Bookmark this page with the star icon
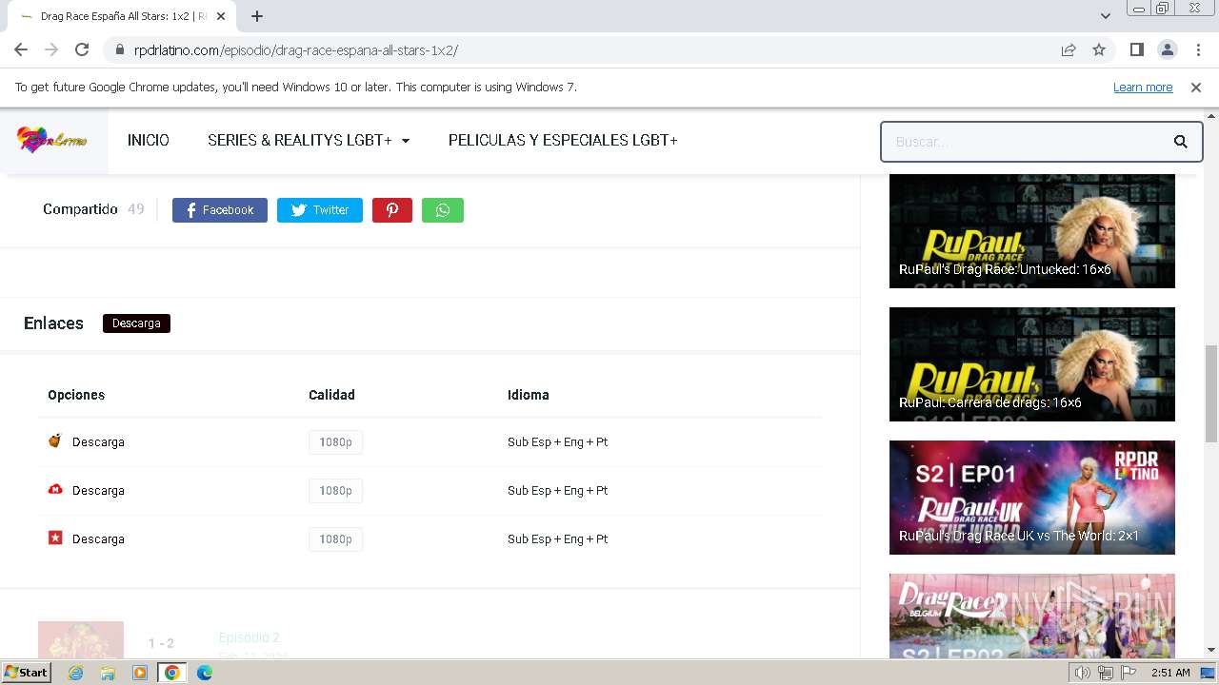The height and width of the screenshot is (685, 1219). click(1099, 49)
